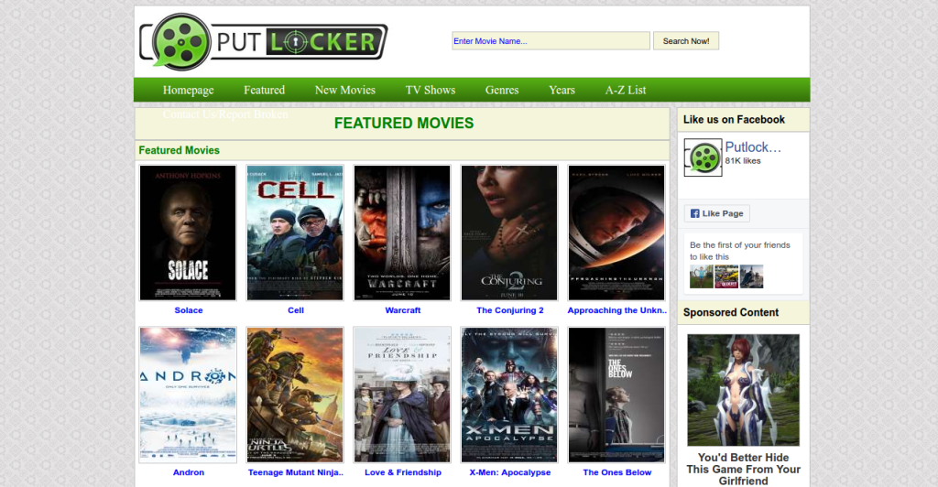Screen dimensions: 938x487
Task: Open Putlock… Facebook page name link
Action: click(753, 147)
